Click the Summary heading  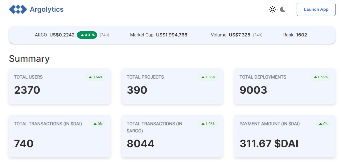point(29,59)
